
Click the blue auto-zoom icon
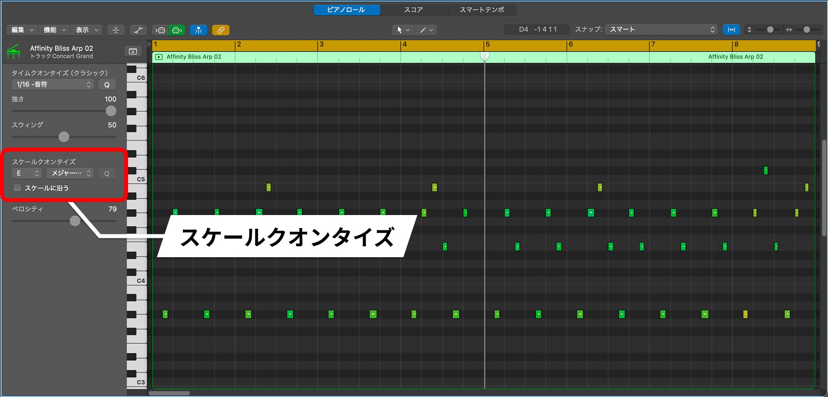coord(731,30)
